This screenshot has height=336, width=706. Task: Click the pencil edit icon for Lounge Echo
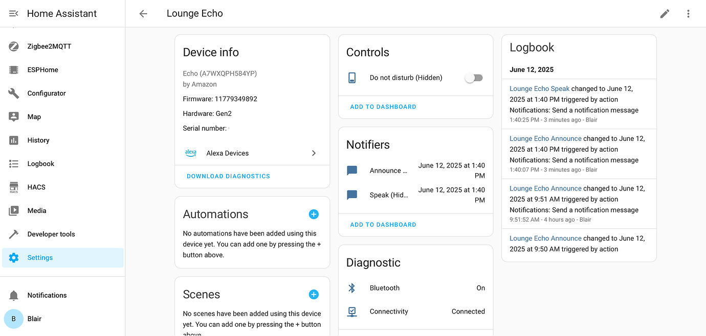pos(665,14)
